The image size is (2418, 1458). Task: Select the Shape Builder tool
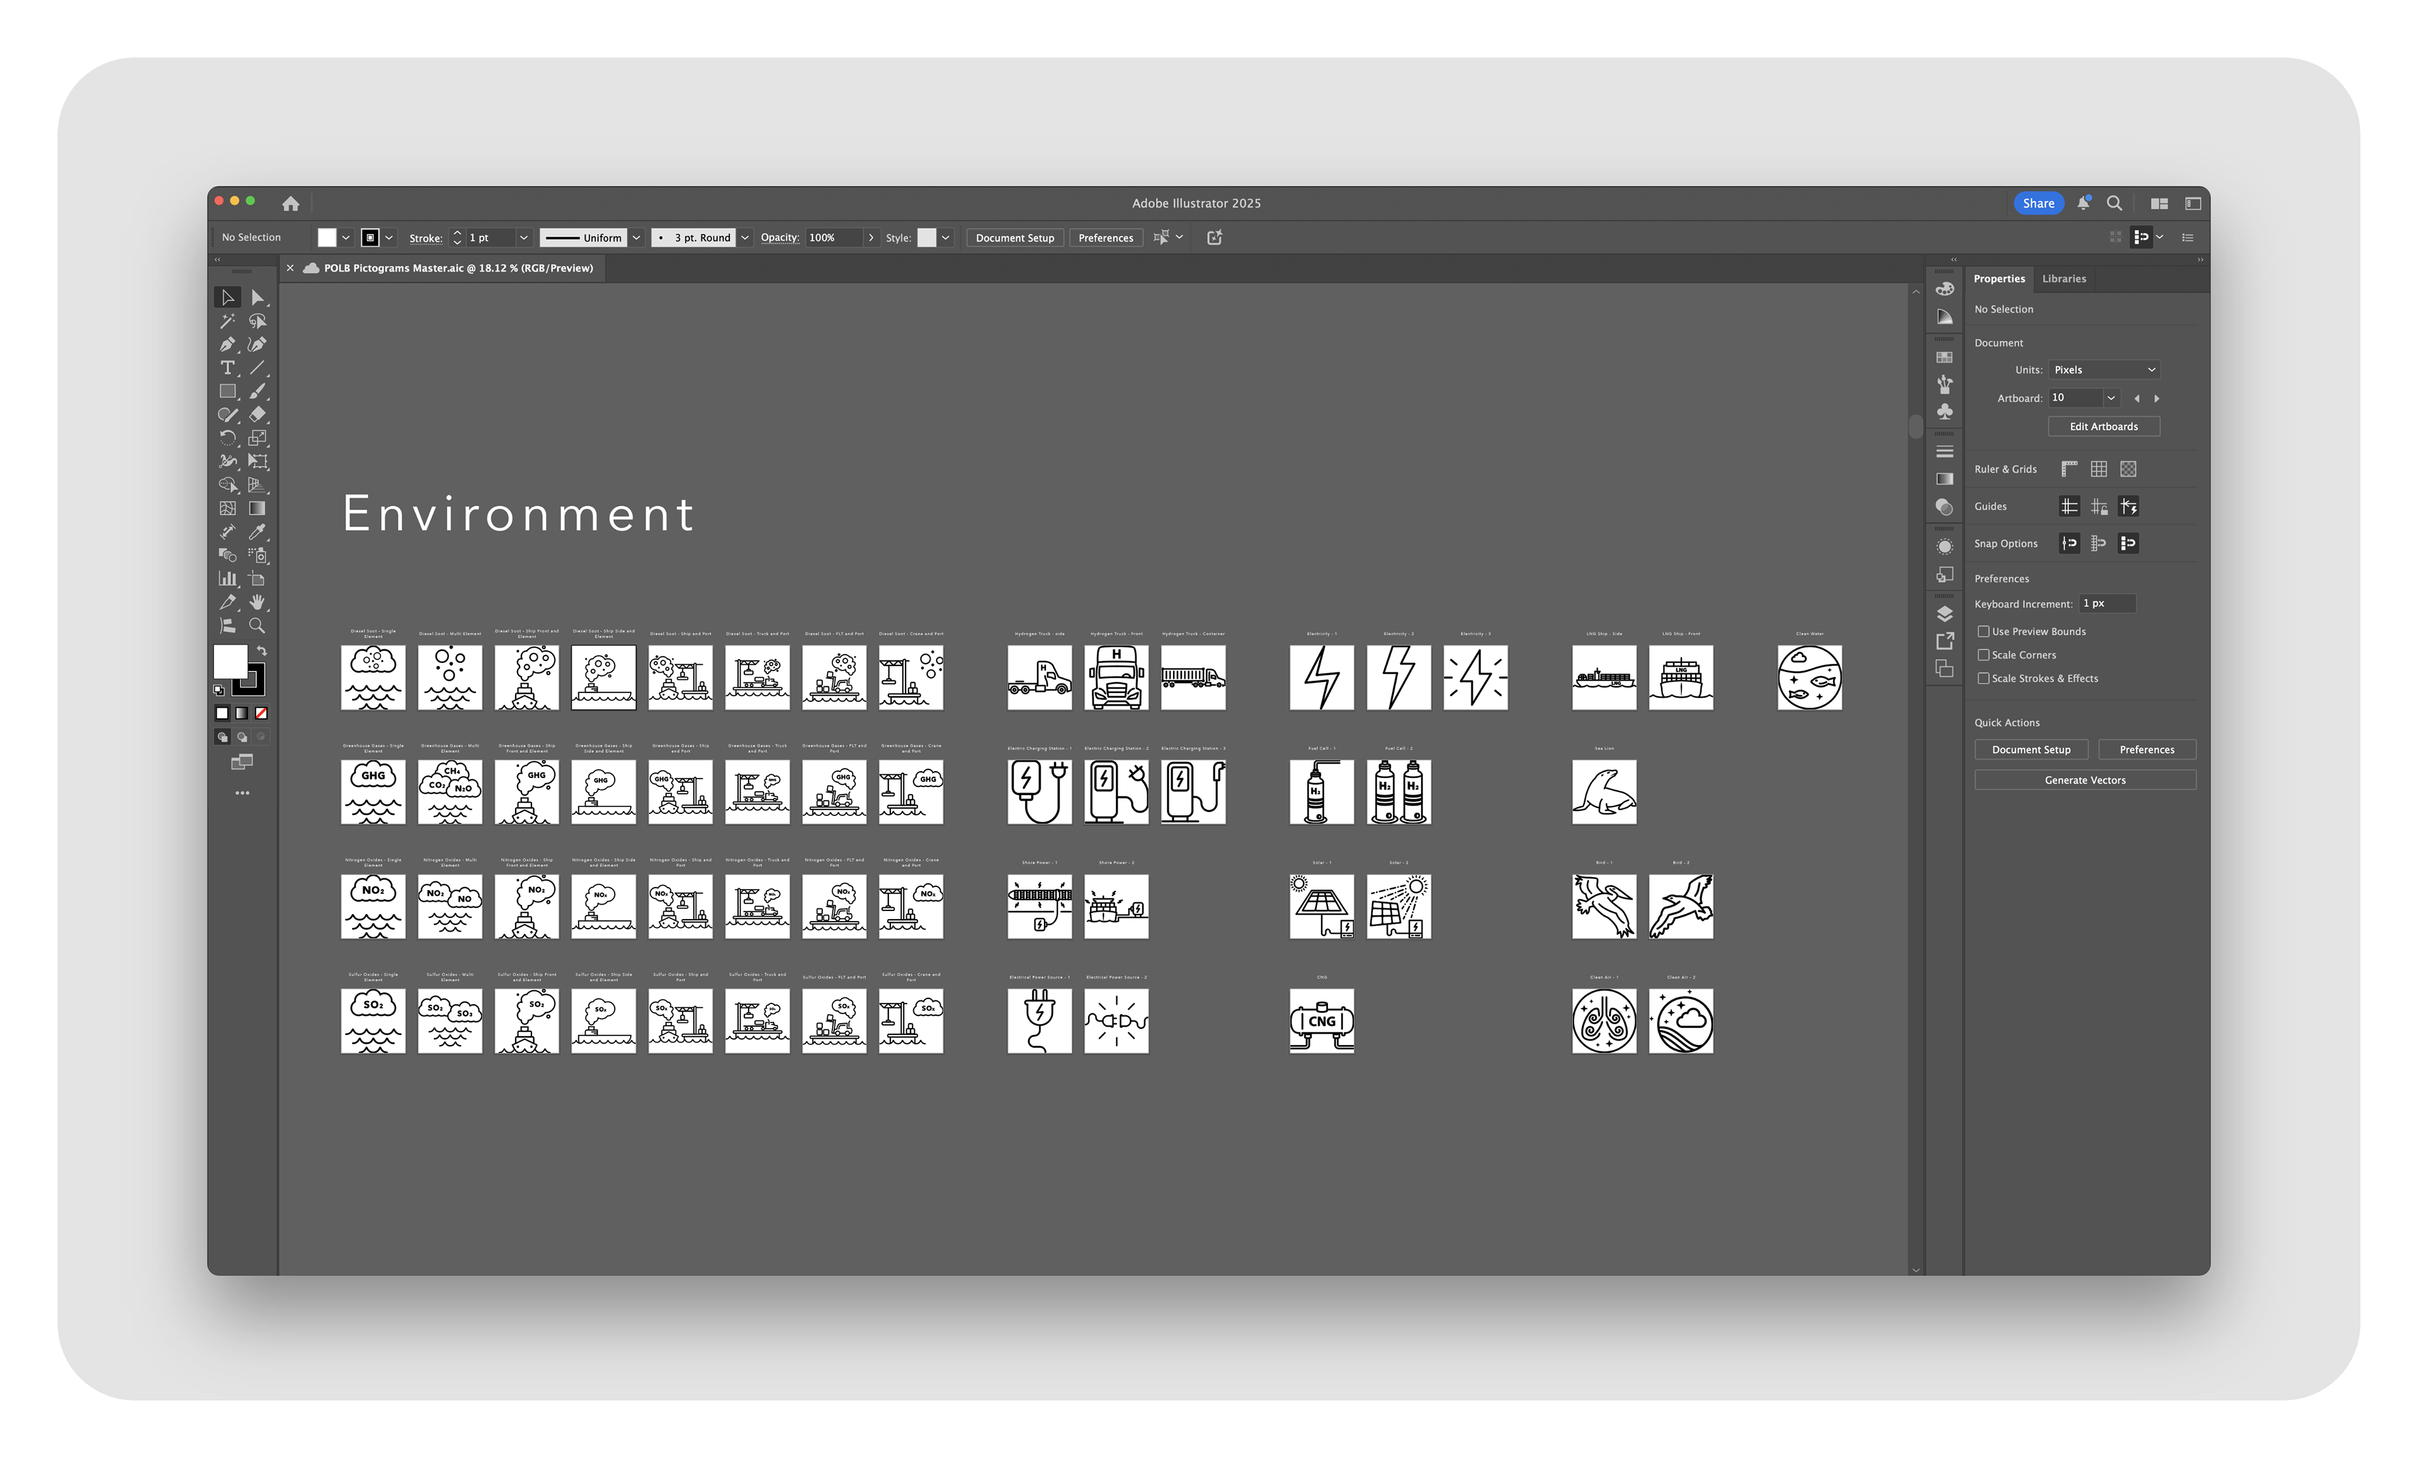point(228,485)
